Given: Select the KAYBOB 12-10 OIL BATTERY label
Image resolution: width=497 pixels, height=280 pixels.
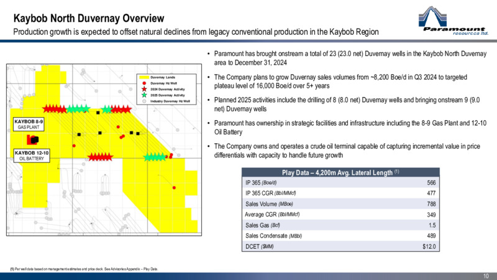Looking at the screenshot, I should [32, 156].
